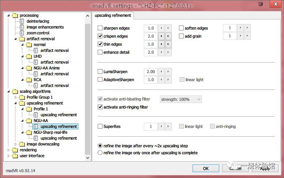The width and height of the screenshot is (284, 178).
Task: Click the NGU-Sharp real-life folder icon
Action: (29, 132)
